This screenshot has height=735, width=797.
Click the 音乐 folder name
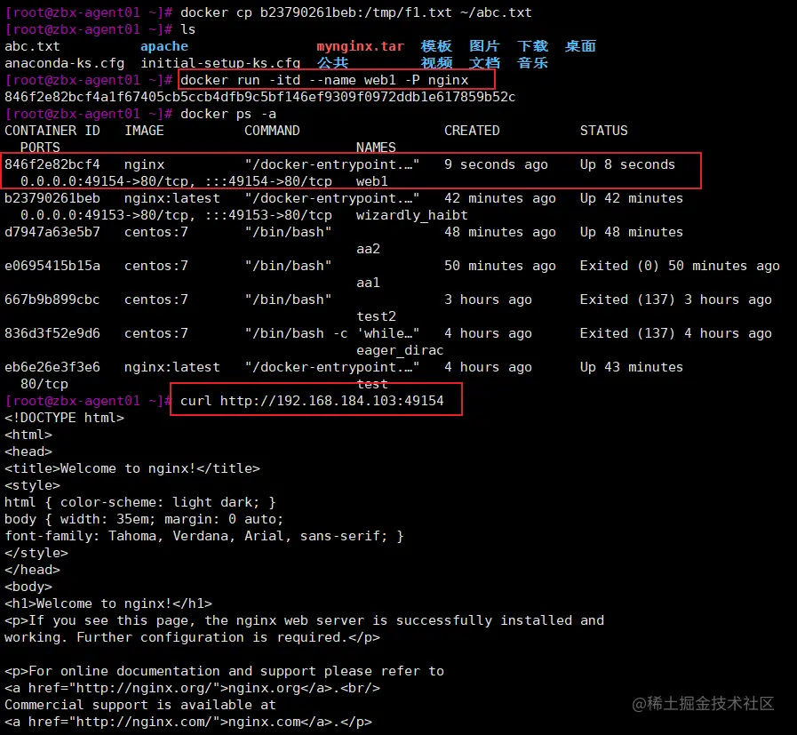[x=533, y=63]
